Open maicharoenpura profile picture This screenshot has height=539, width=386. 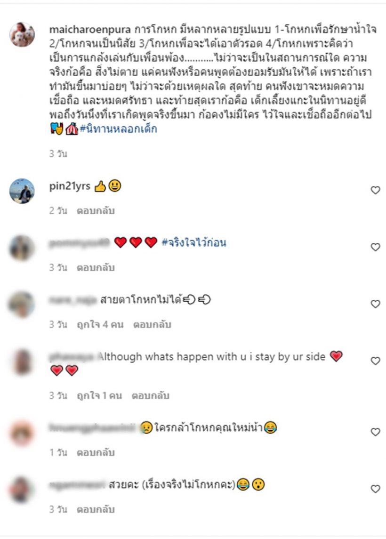[22, 34]
